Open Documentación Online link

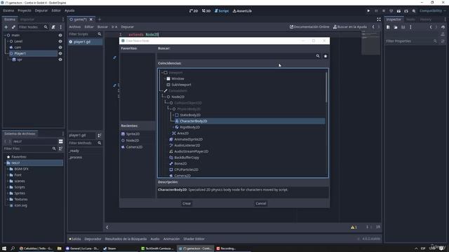309,27
